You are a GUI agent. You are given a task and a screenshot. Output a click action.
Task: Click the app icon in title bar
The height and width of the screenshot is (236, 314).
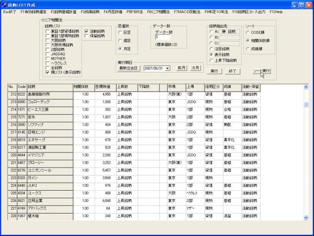[x=4, y=4]
